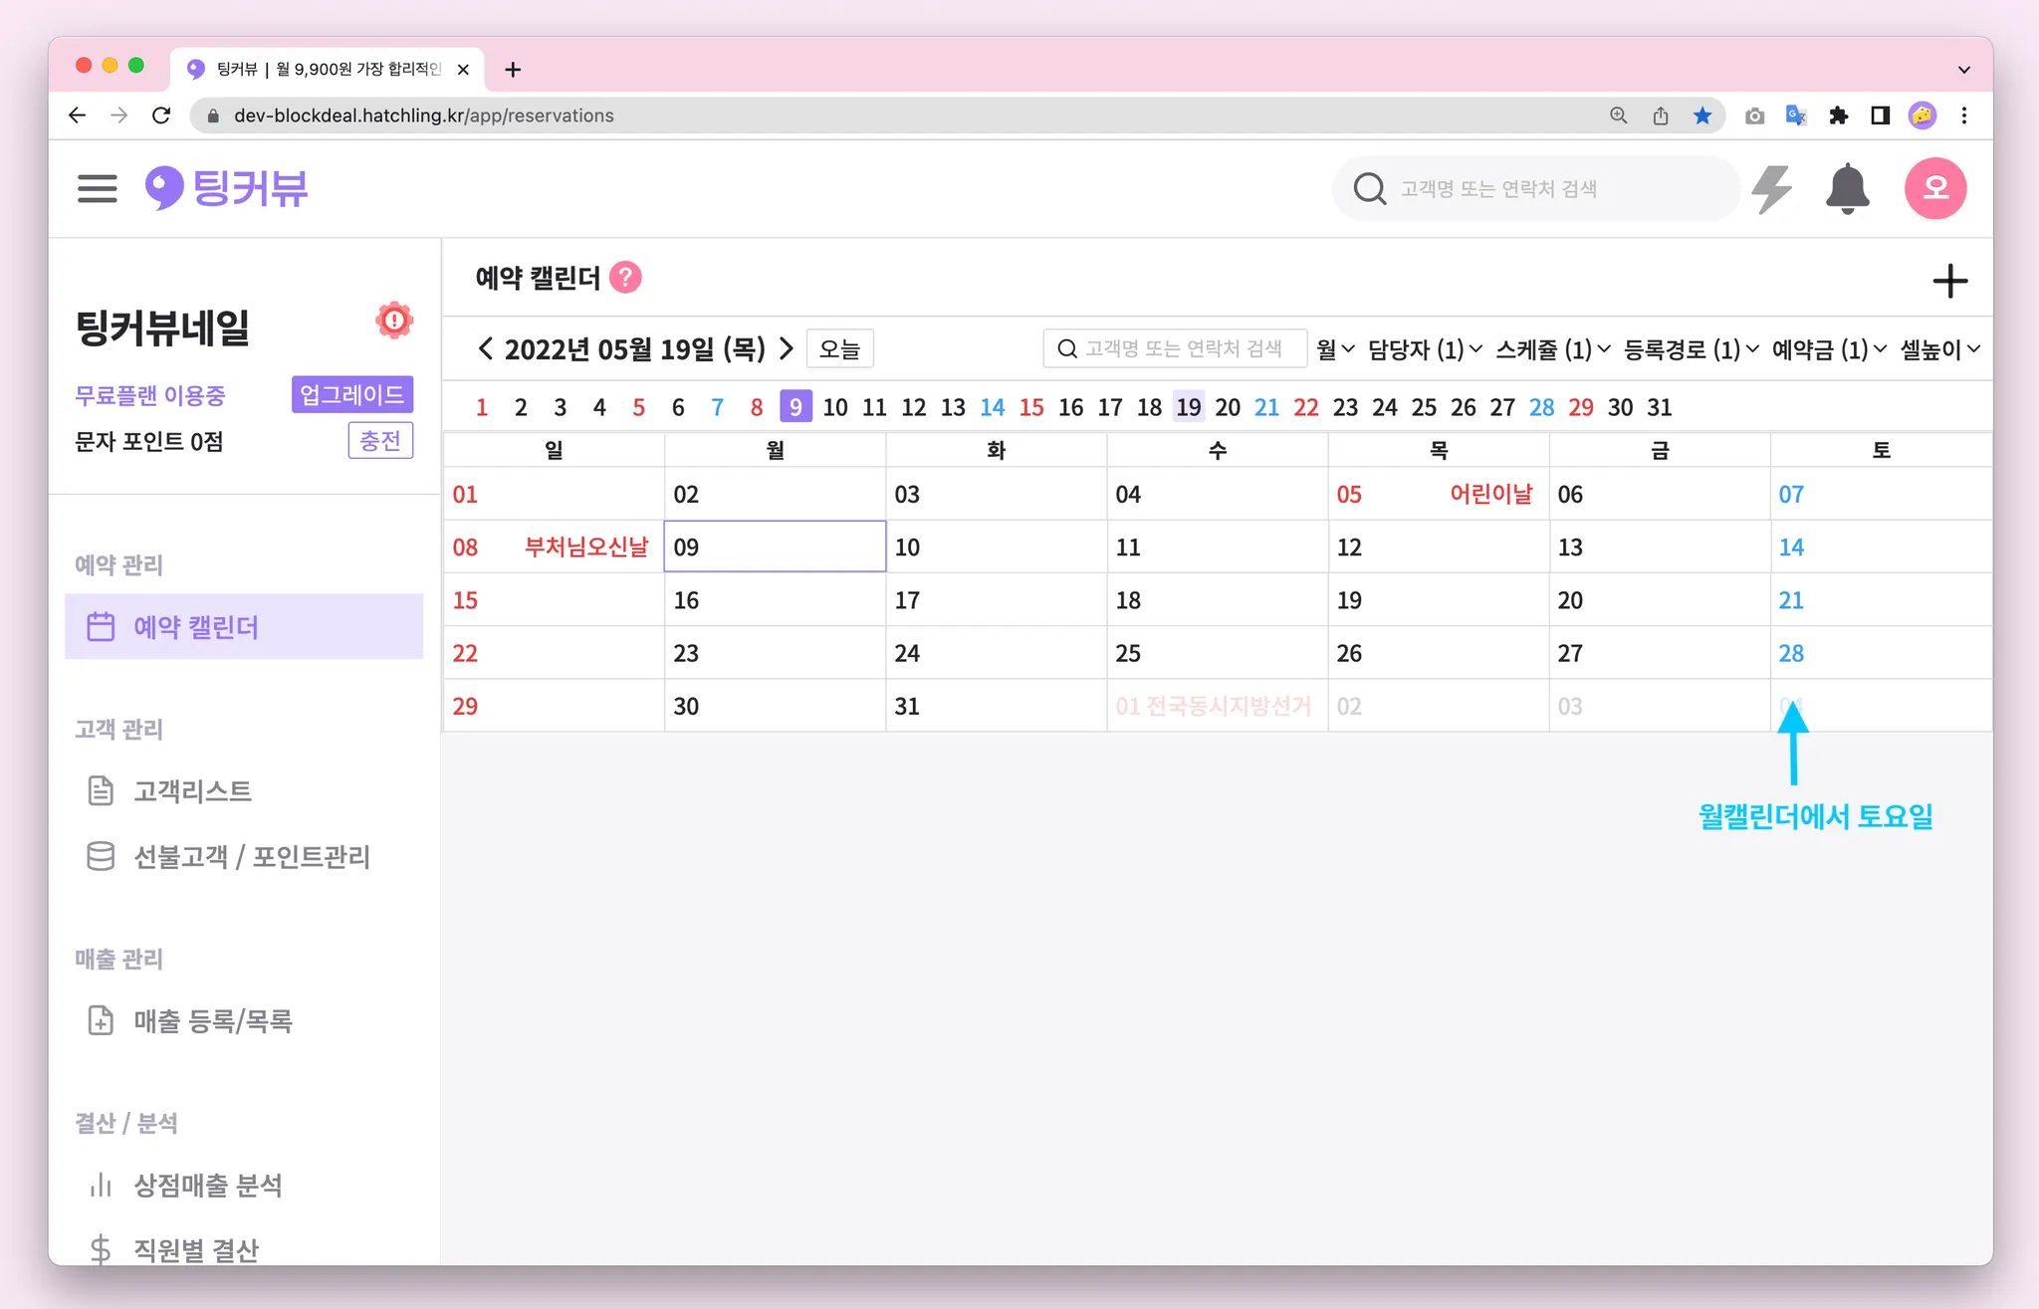Open notifications bell icon

coord(1847,188)
